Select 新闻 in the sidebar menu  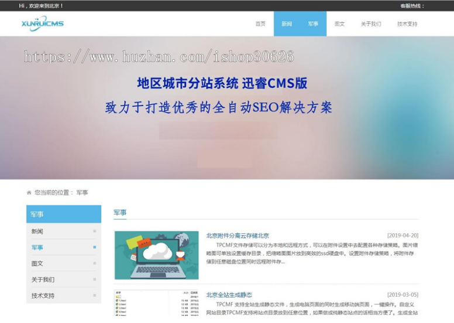pos(37,232)
